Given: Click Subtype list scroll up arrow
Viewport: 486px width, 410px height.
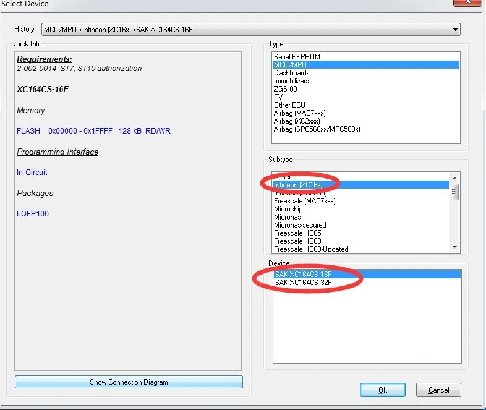Looking at the screenshot, I should point(454,178).
